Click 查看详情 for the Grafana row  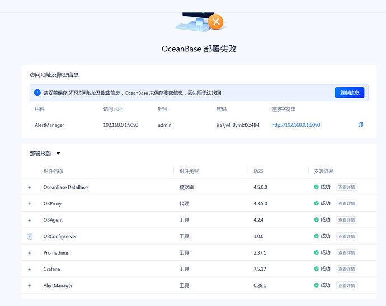[347, 269]
